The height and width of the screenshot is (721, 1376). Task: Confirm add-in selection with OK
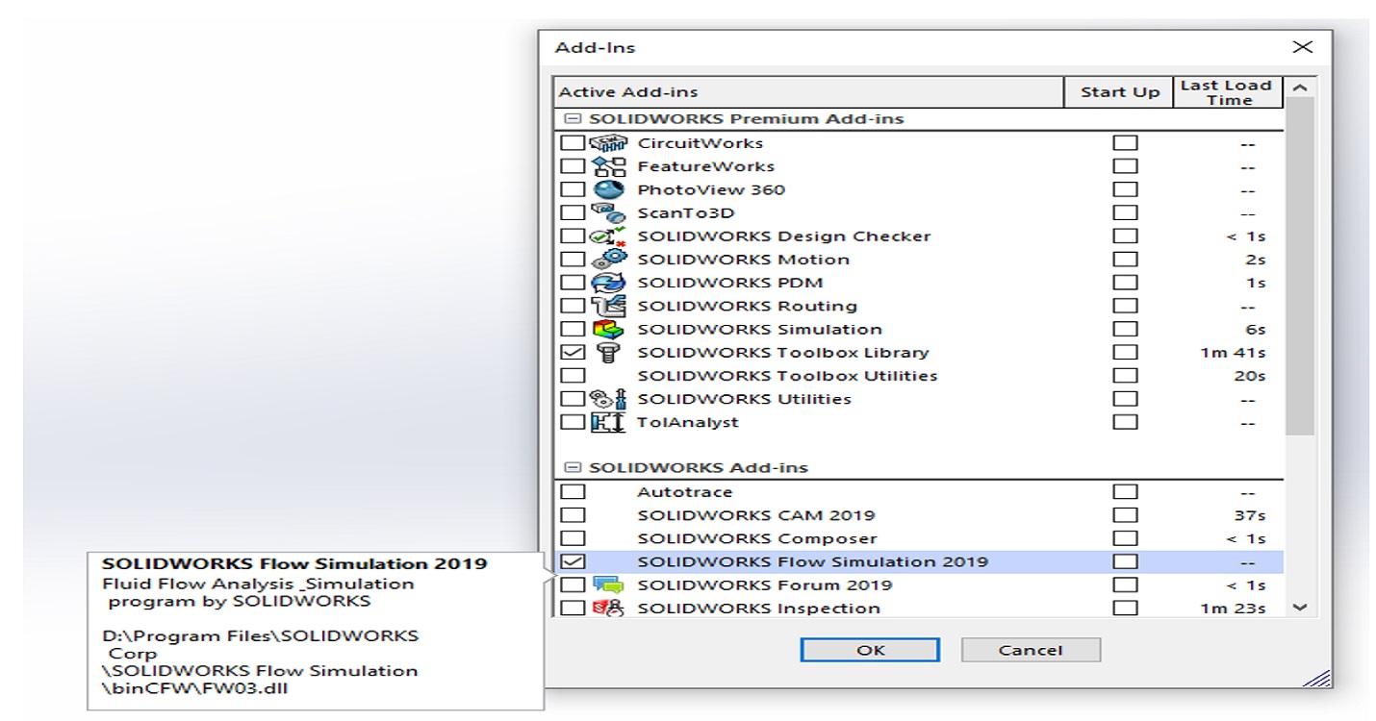pos(870,650)
